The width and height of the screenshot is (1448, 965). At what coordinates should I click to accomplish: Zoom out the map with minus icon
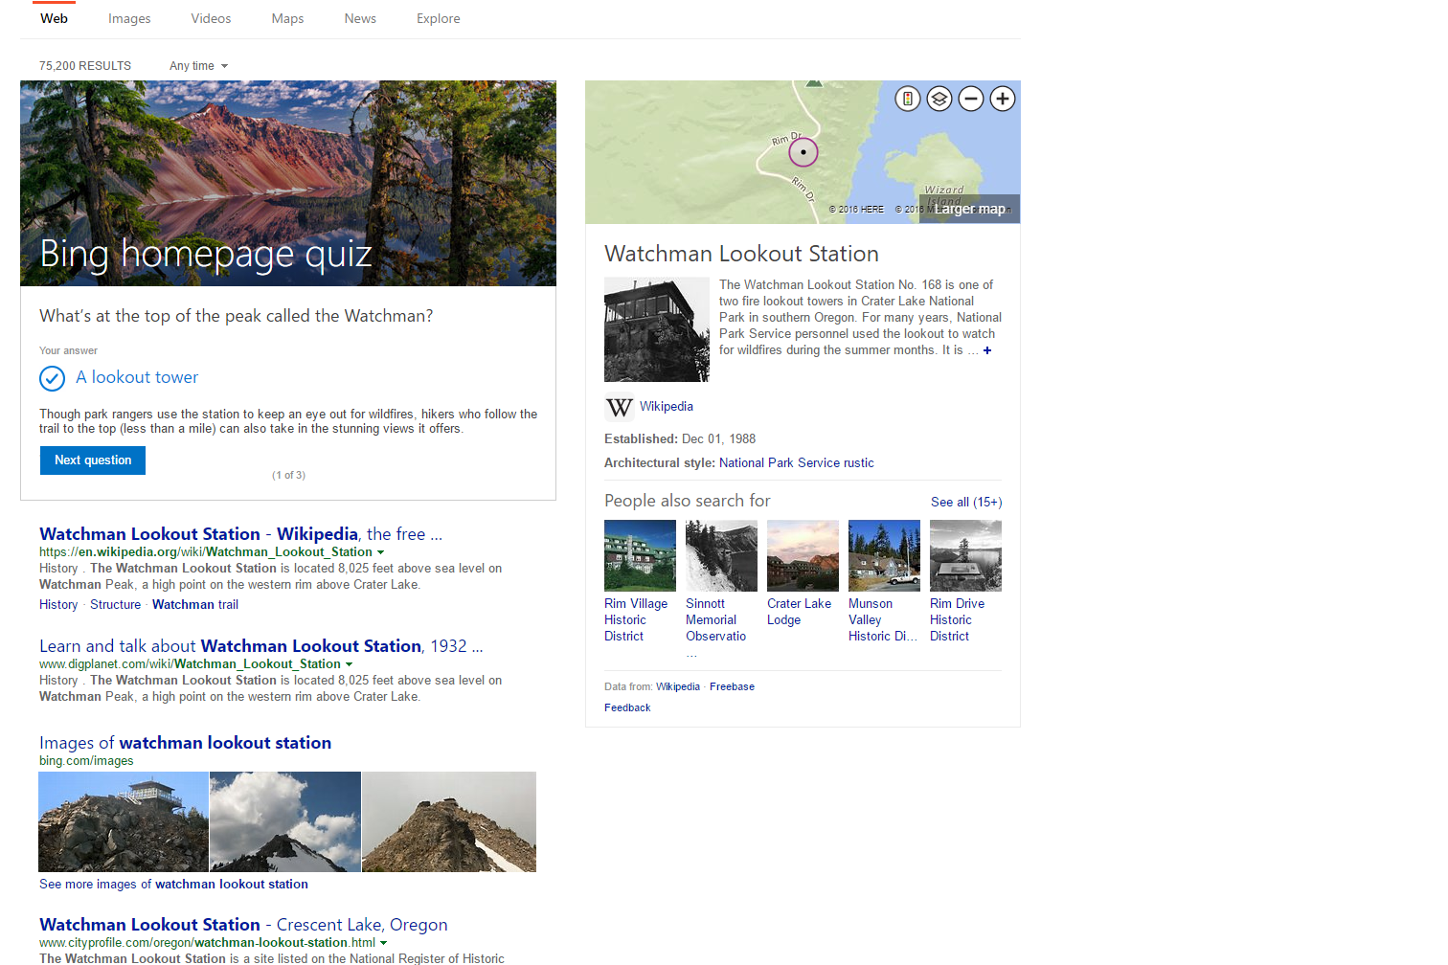click(971, 99)
